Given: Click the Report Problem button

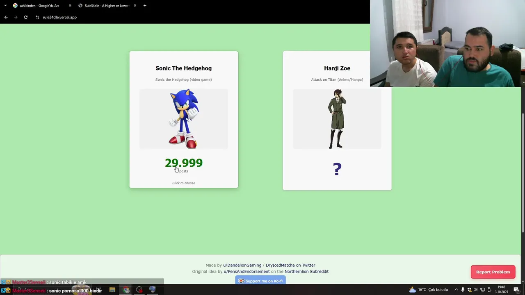Looking at the screenshot, I should coord(493,272).
